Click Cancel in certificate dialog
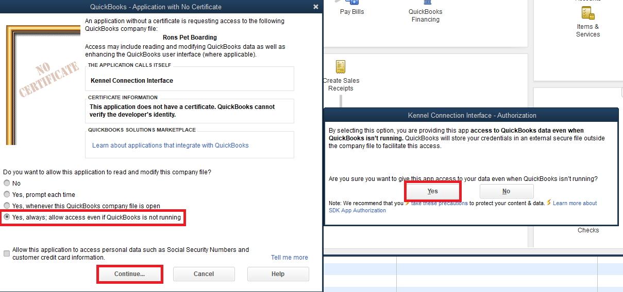Screen dimensions: 623x292 pyautogui.click(x=204, y=274)
